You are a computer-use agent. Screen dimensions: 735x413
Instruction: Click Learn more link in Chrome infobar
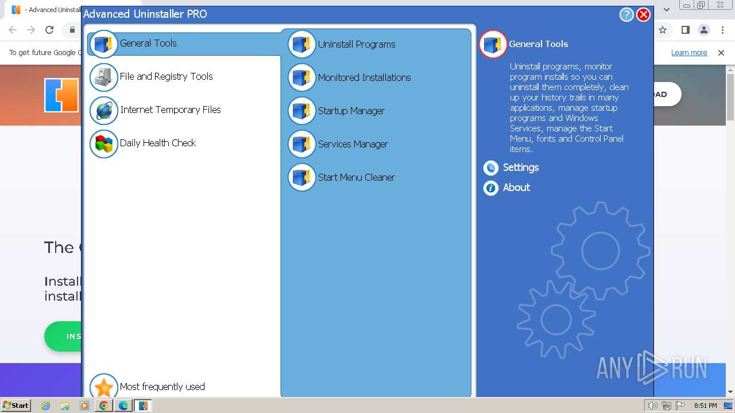pos(689,53)
